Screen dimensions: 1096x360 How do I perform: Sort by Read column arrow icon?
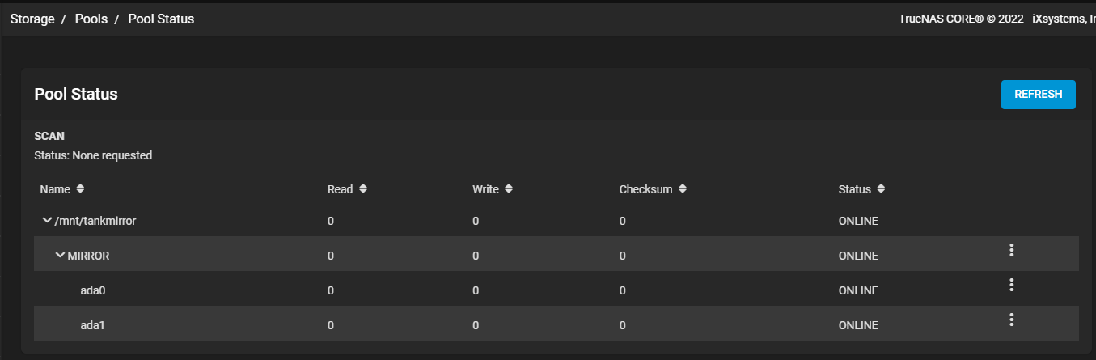coord(363,189)
